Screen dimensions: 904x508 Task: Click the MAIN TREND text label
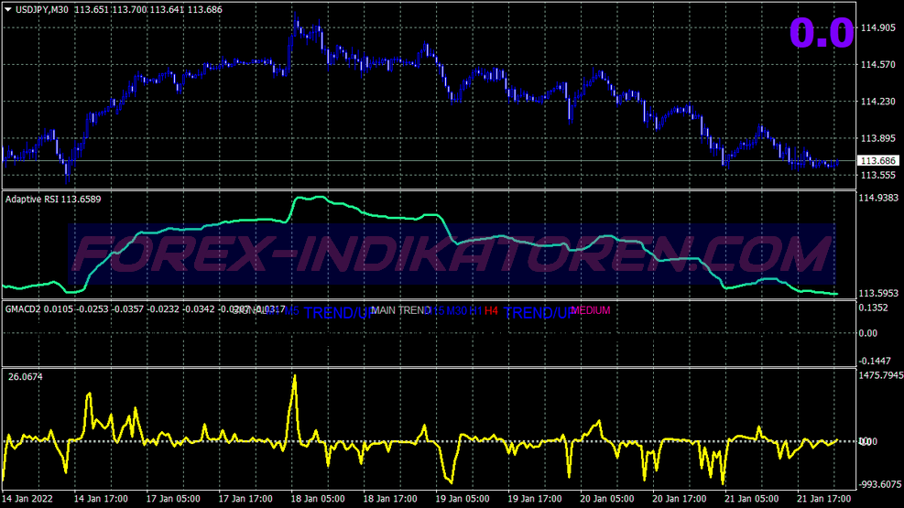400,310
